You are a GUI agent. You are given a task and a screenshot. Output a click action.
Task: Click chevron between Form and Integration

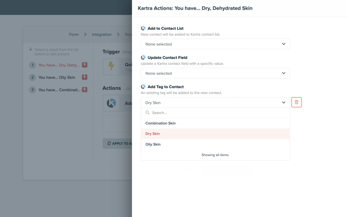[85, 35]
